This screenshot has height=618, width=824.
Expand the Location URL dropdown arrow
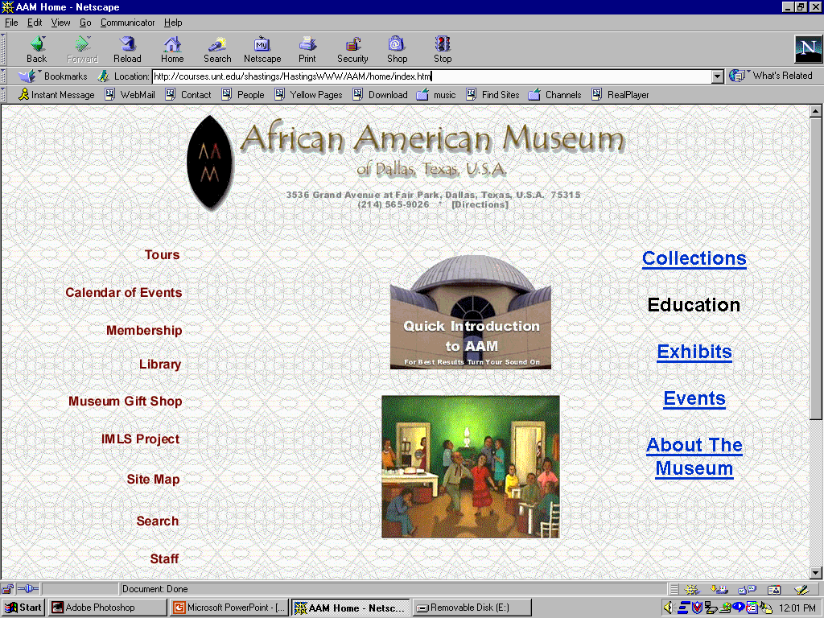coord(718,76)
